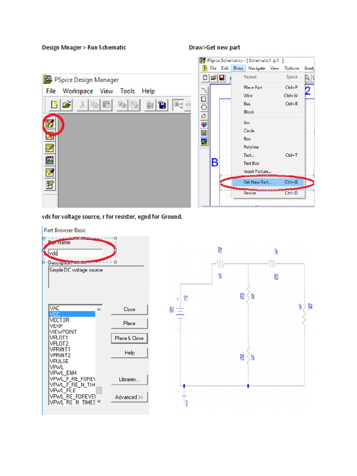Click the green chip icon in Design Manager sidebar

click(x=50, y=160)
